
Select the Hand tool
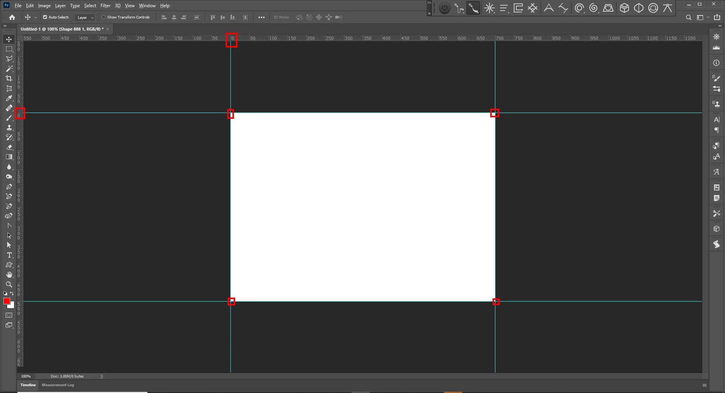(x=9, y=275)
